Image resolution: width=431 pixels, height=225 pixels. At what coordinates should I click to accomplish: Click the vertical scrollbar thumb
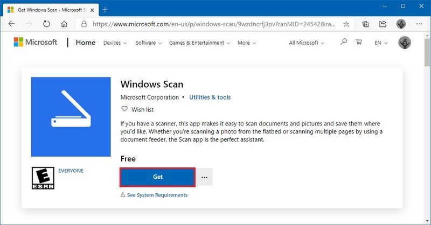427,52
